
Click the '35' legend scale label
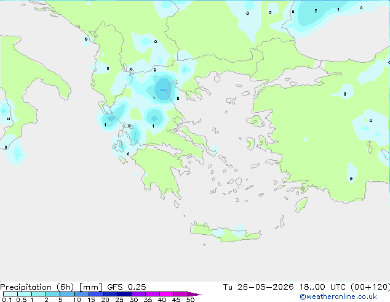[x=148, y=300]
